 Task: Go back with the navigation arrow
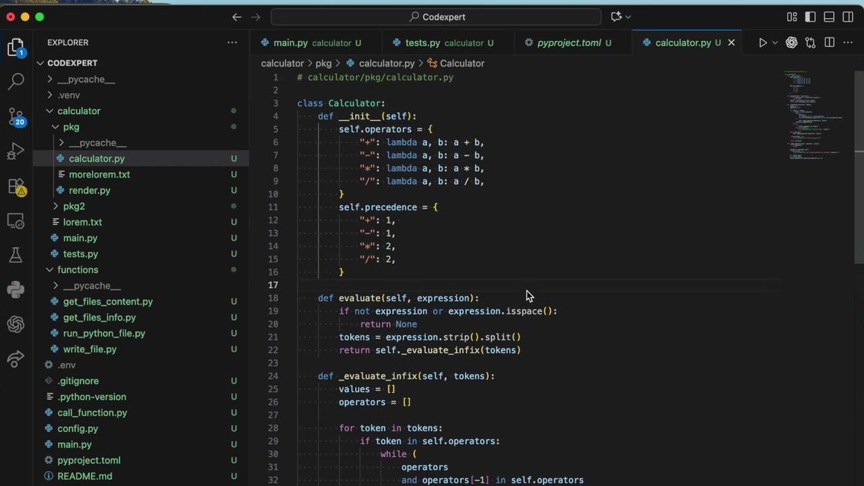(x=236, y=17)
